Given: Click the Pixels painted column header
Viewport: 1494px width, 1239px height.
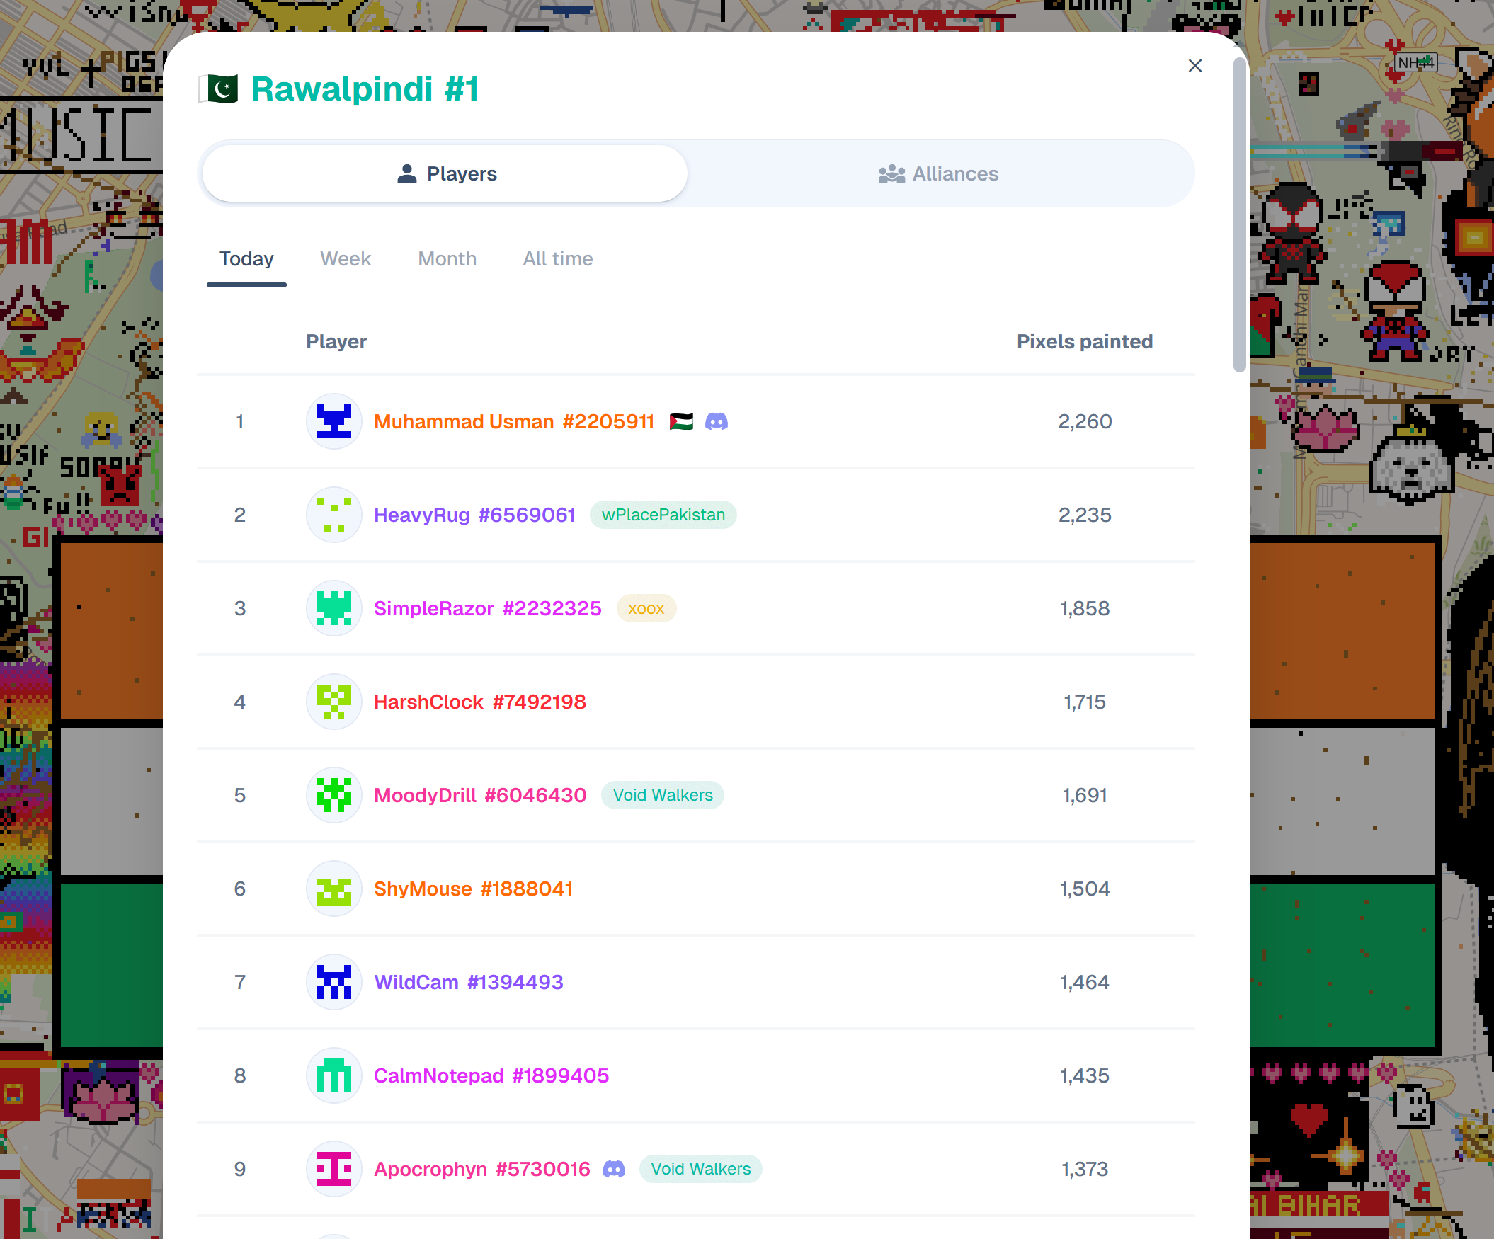Looking at the screenshot, I should coord(1084,341).
